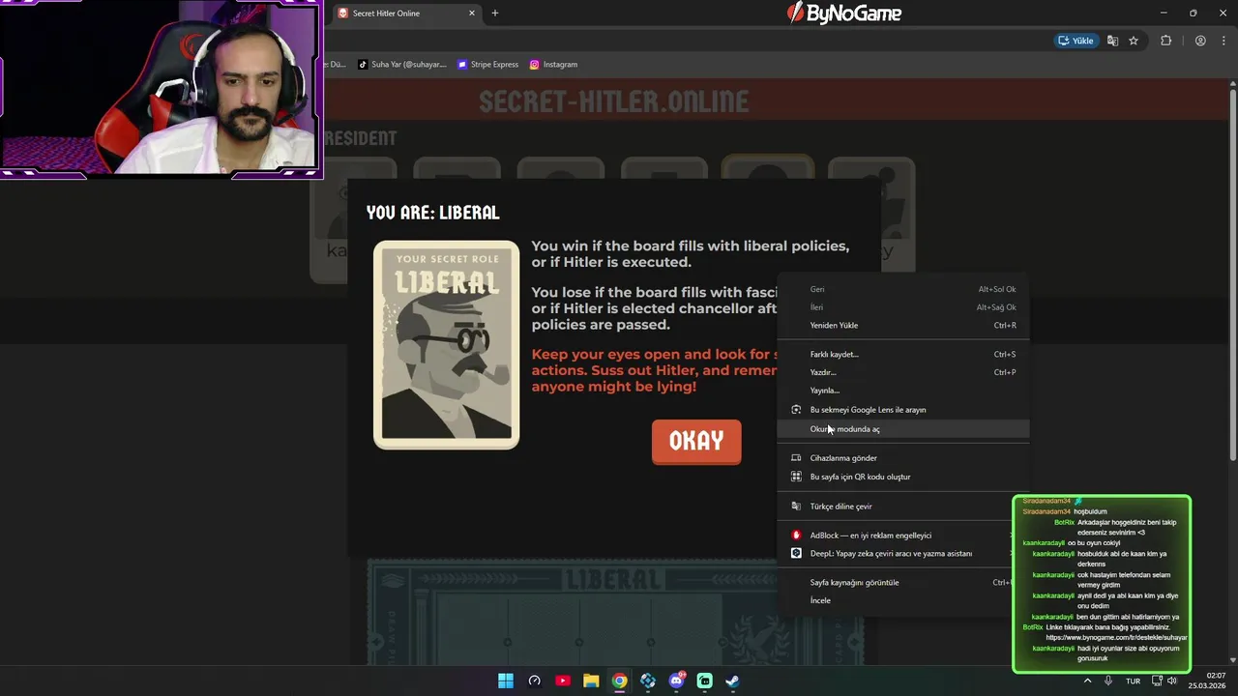This screenshot has height=696, width=1238.
Task: Click the translate icon beside Türkçe diline çevir
Action: click(x=796, y=507)
